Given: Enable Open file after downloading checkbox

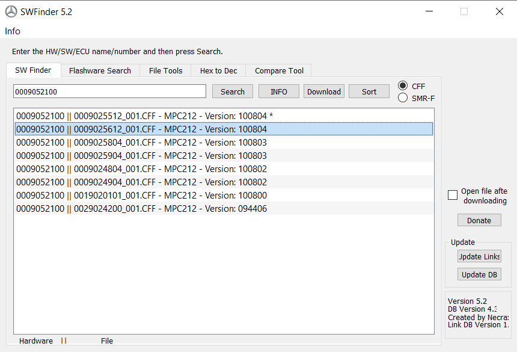Looking at the screenshot, I should (453, 195).
